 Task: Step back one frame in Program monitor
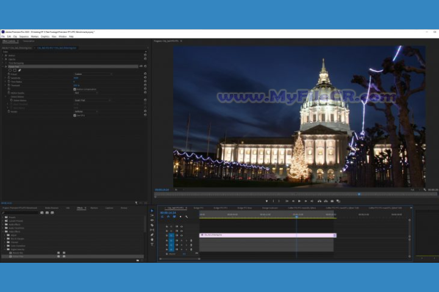pos(293,201)
